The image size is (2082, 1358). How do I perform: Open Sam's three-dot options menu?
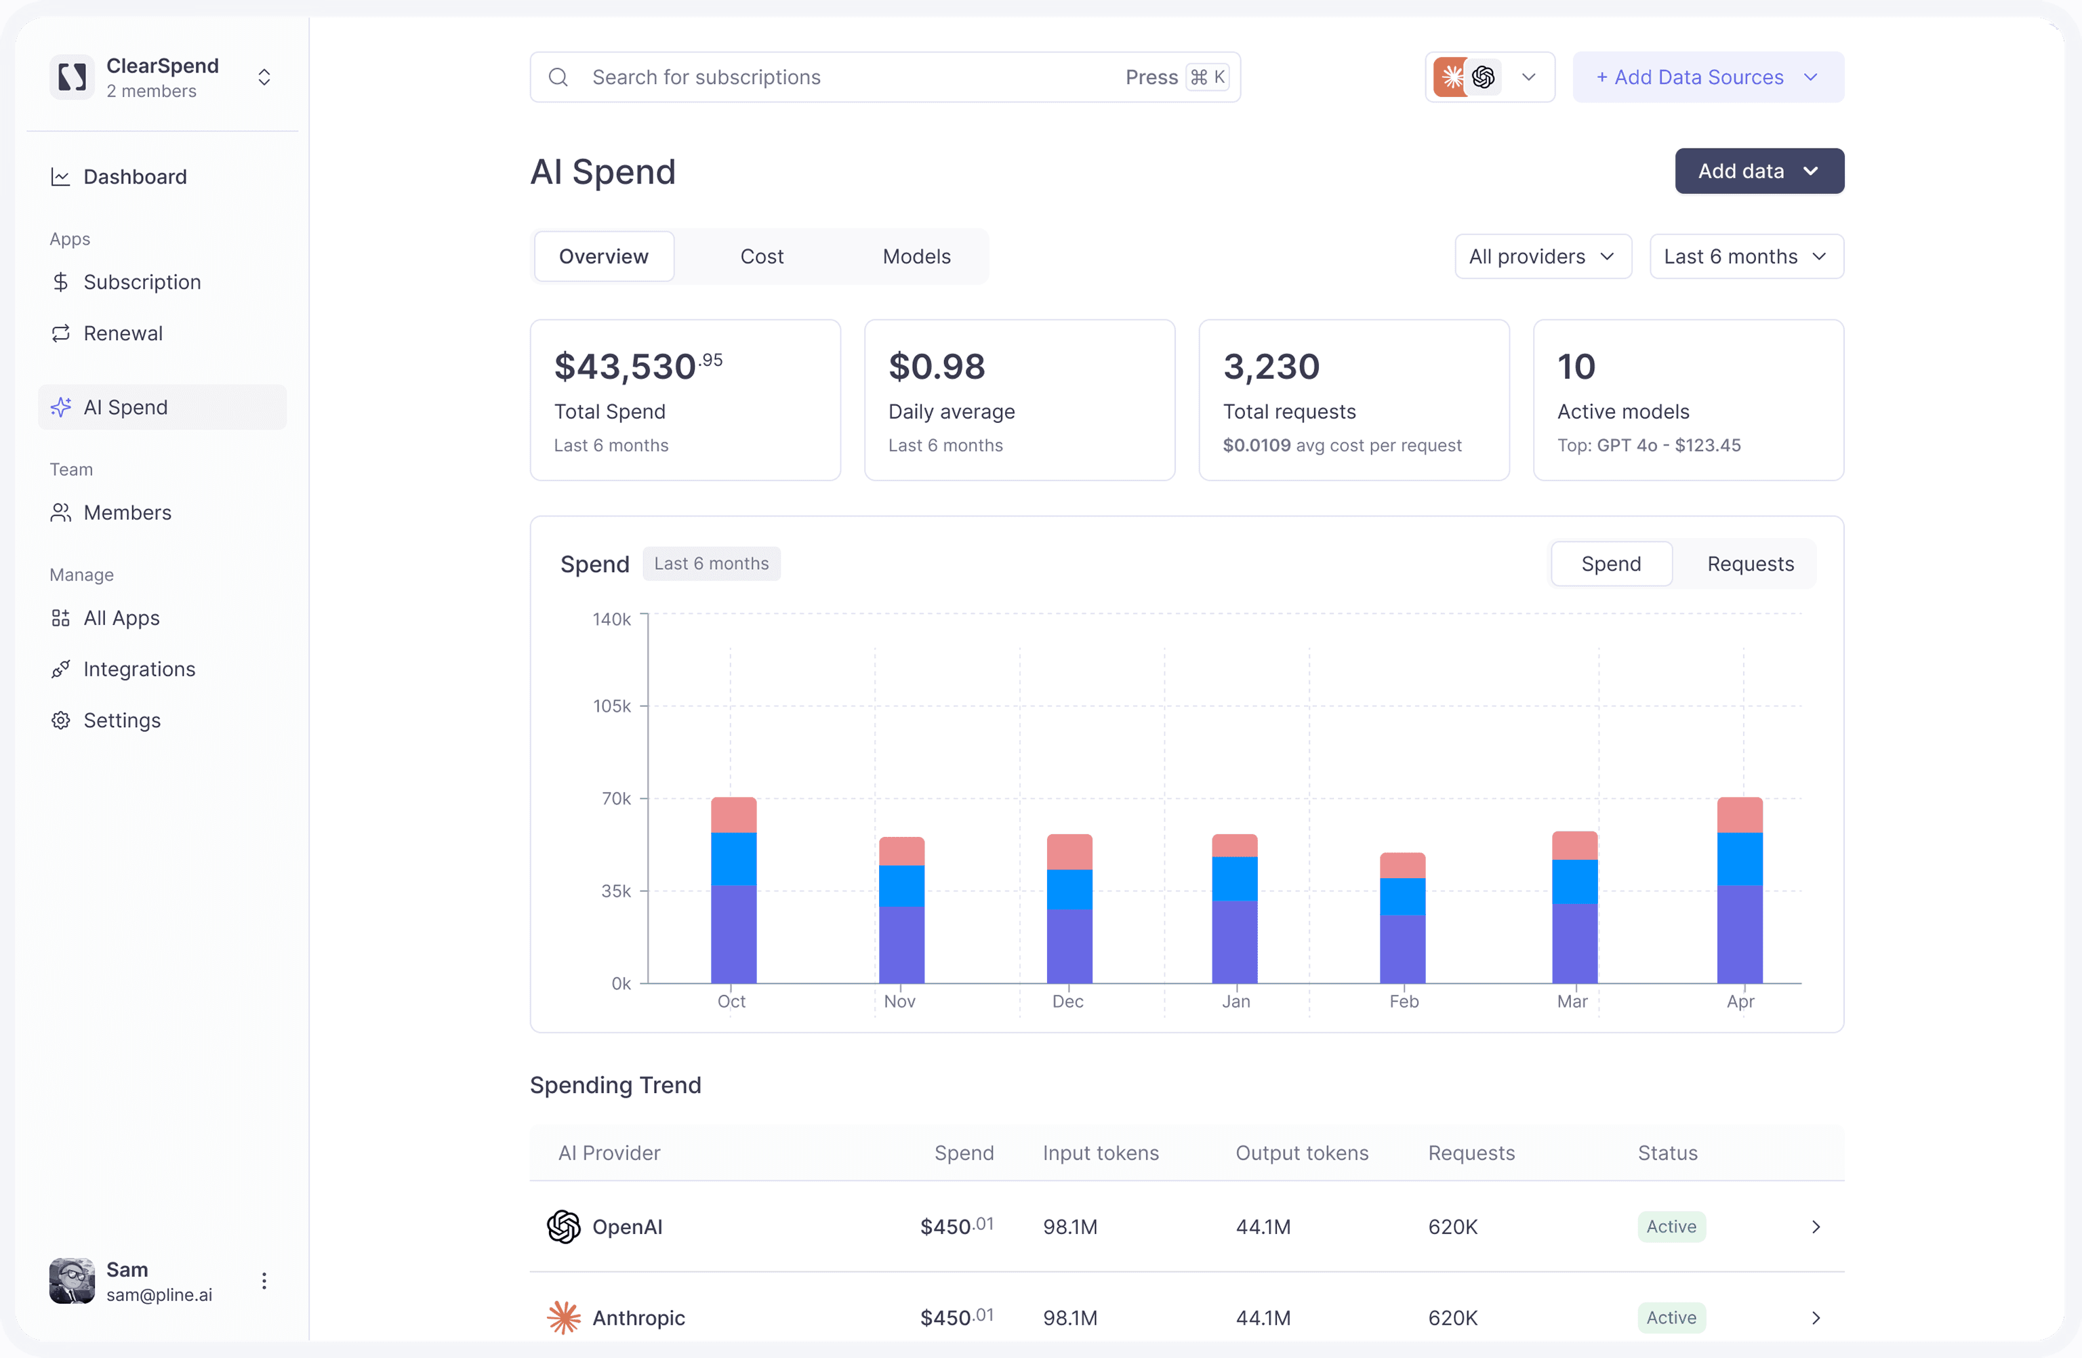click(x=264, y=1281)
